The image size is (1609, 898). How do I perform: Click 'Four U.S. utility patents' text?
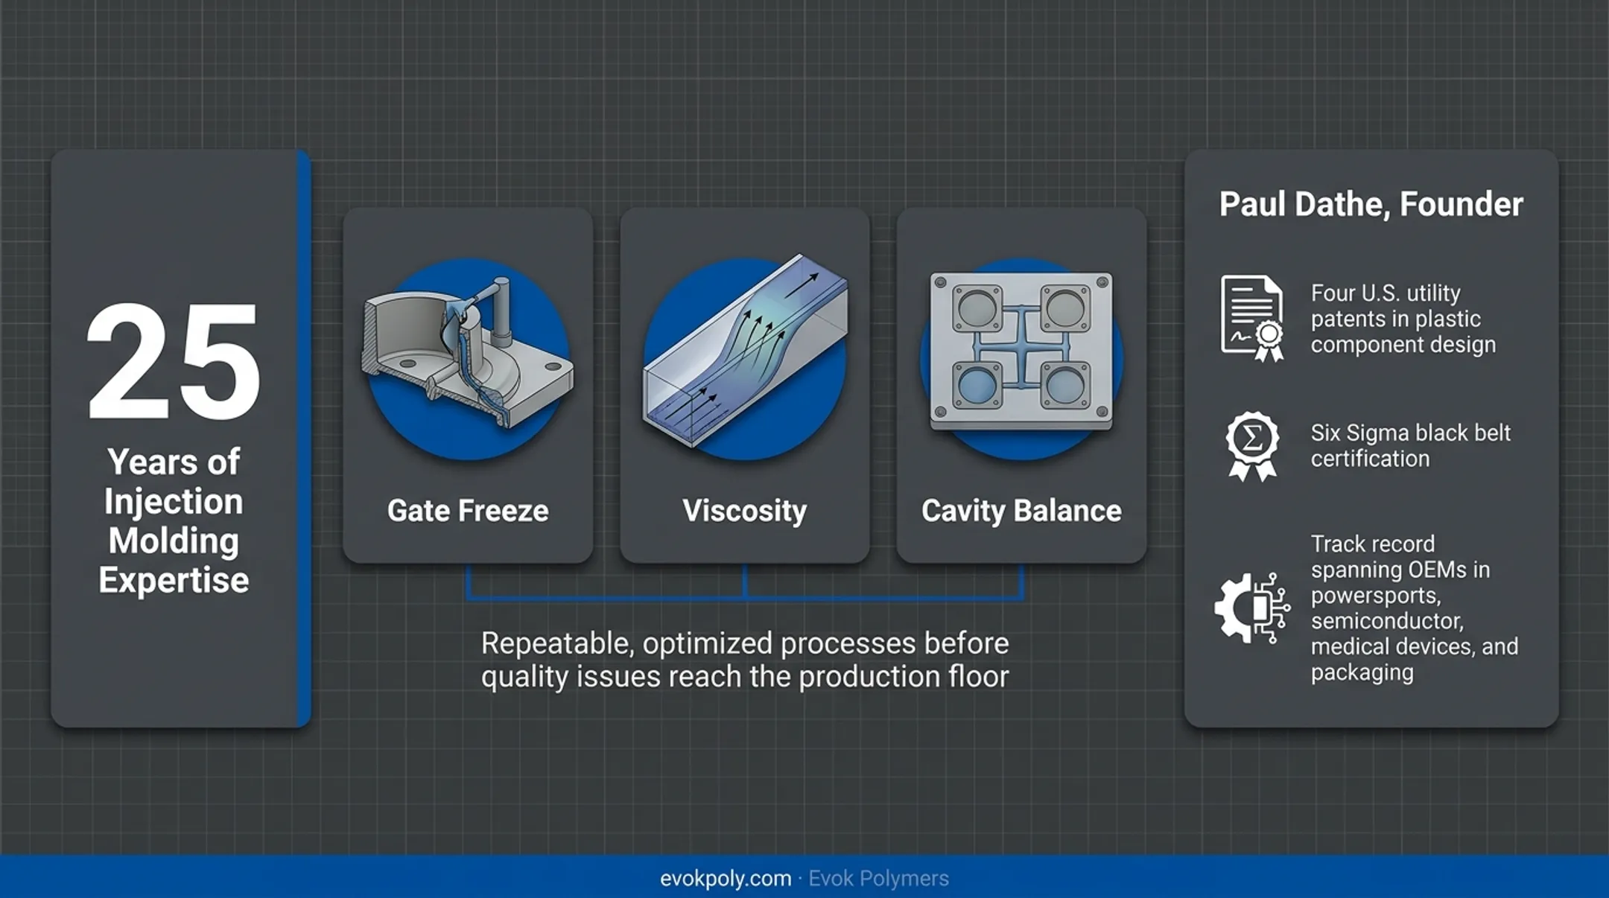[x=1403, y=319]
